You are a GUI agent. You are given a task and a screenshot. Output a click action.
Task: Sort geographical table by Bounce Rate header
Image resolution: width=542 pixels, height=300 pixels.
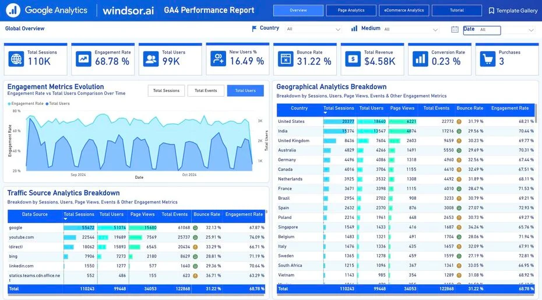coord(470,108)
